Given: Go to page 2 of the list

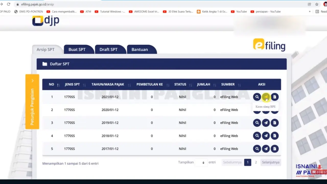Looking at the screenshot, I should (256, 162).
